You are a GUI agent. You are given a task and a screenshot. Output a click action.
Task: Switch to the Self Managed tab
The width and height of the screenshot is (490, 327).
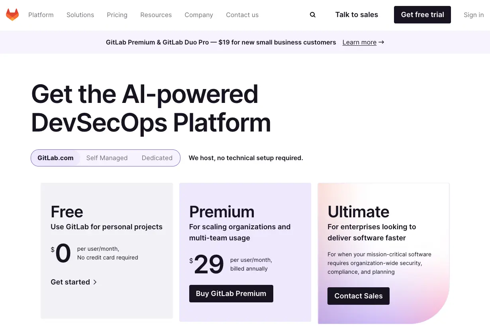(107, 158)
